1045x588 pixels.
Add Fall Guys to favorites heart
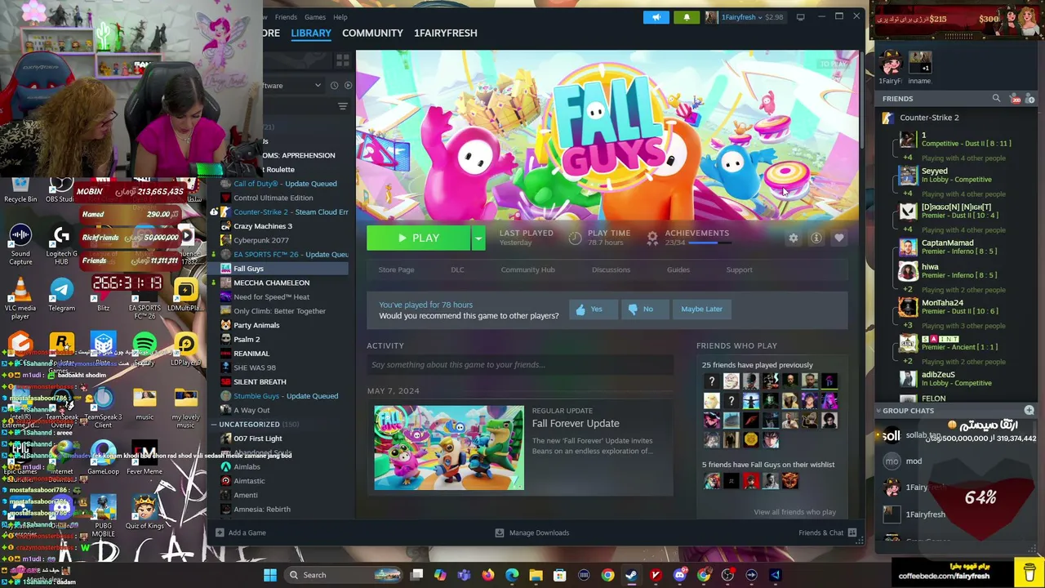click(838, 238)
